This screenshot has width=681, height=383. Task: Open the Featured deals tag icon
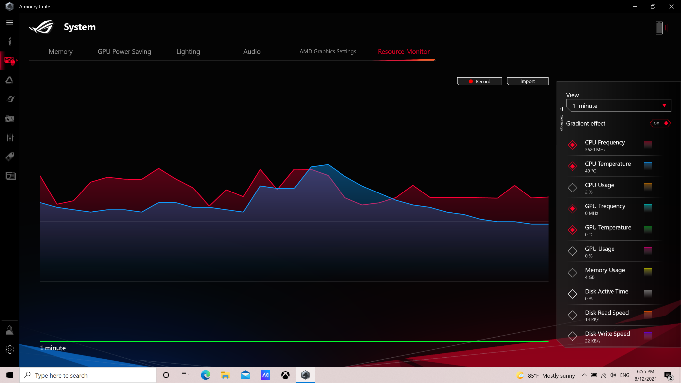pos(10,156)
